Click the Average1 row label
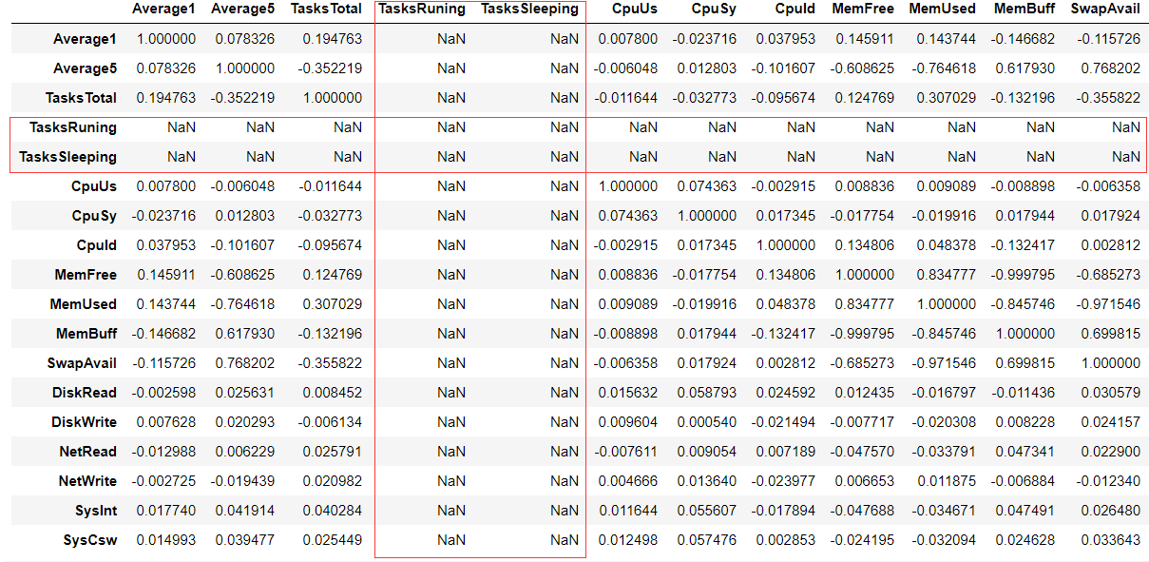Viewport: 1149px width, 562px height. point(85,39)
